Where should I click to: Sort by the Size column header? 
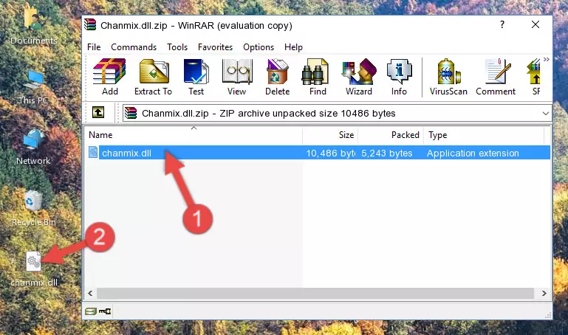330,135
